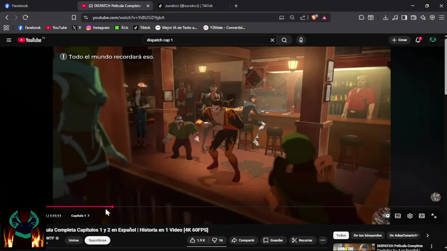
Task: Open the Mejor IA de Texto bookmark
Action: point(176,28)
